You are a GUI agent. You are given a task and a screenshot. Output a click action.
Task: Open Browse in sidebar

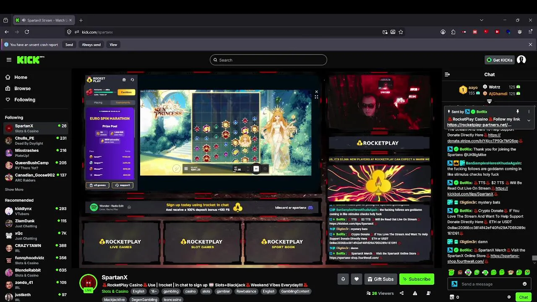[22, 89]
